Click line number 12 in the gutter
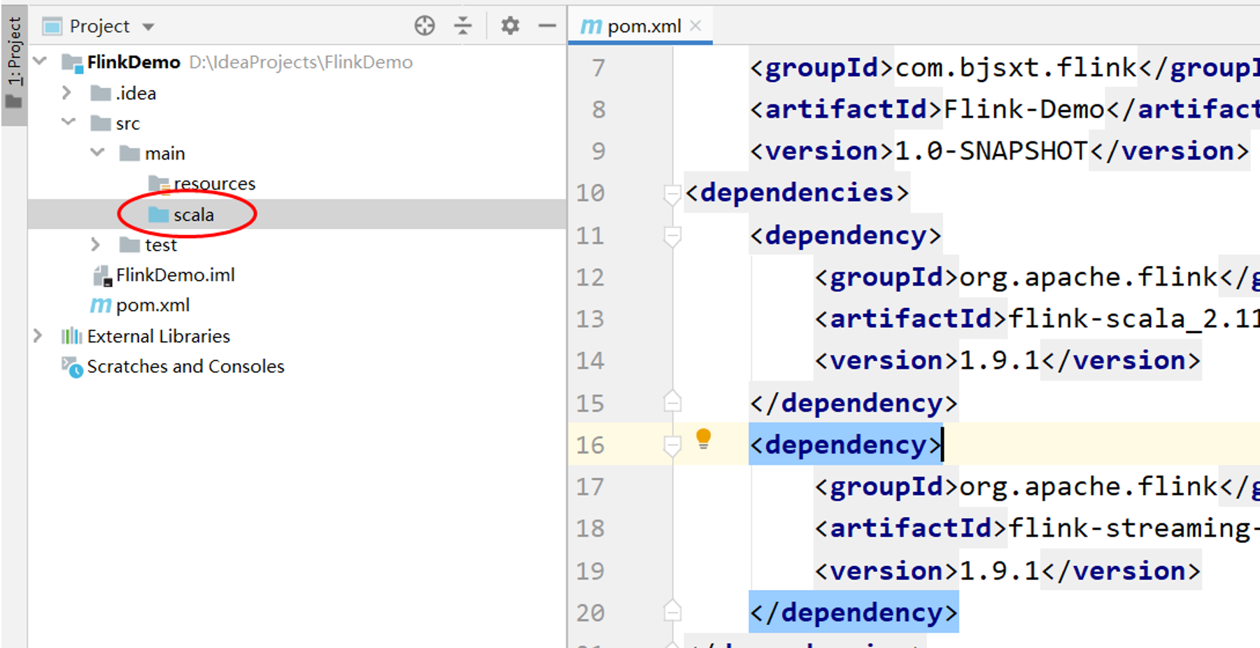 click(590, 278)
